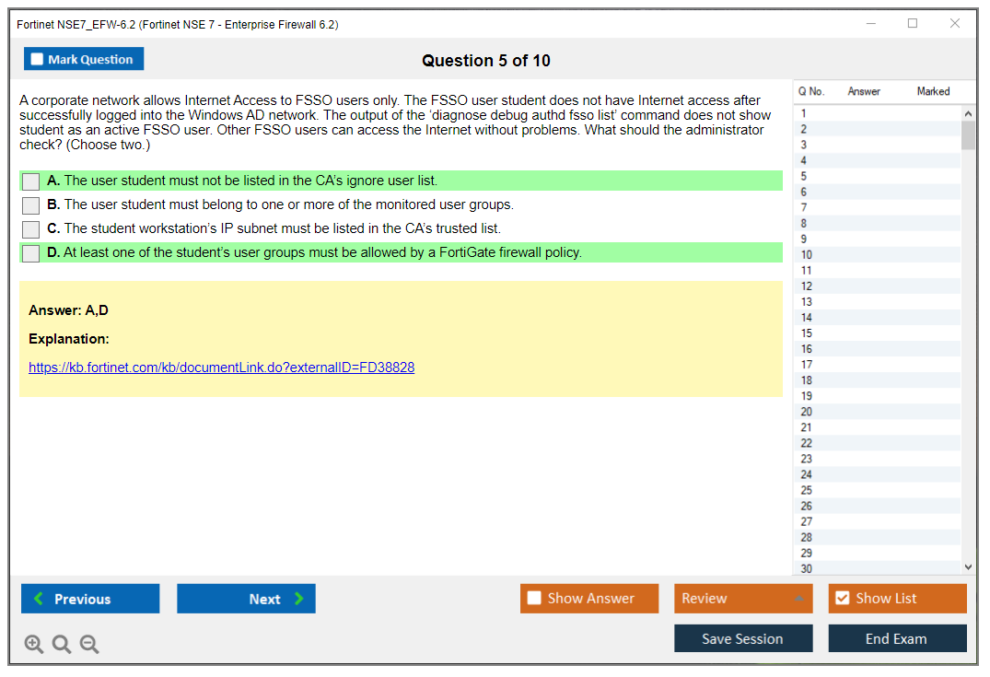Image resolution: width=990 pixels, height=677 pixels.
Task: Click the zoom in magnifier icon
Action: tap(34, 644)
